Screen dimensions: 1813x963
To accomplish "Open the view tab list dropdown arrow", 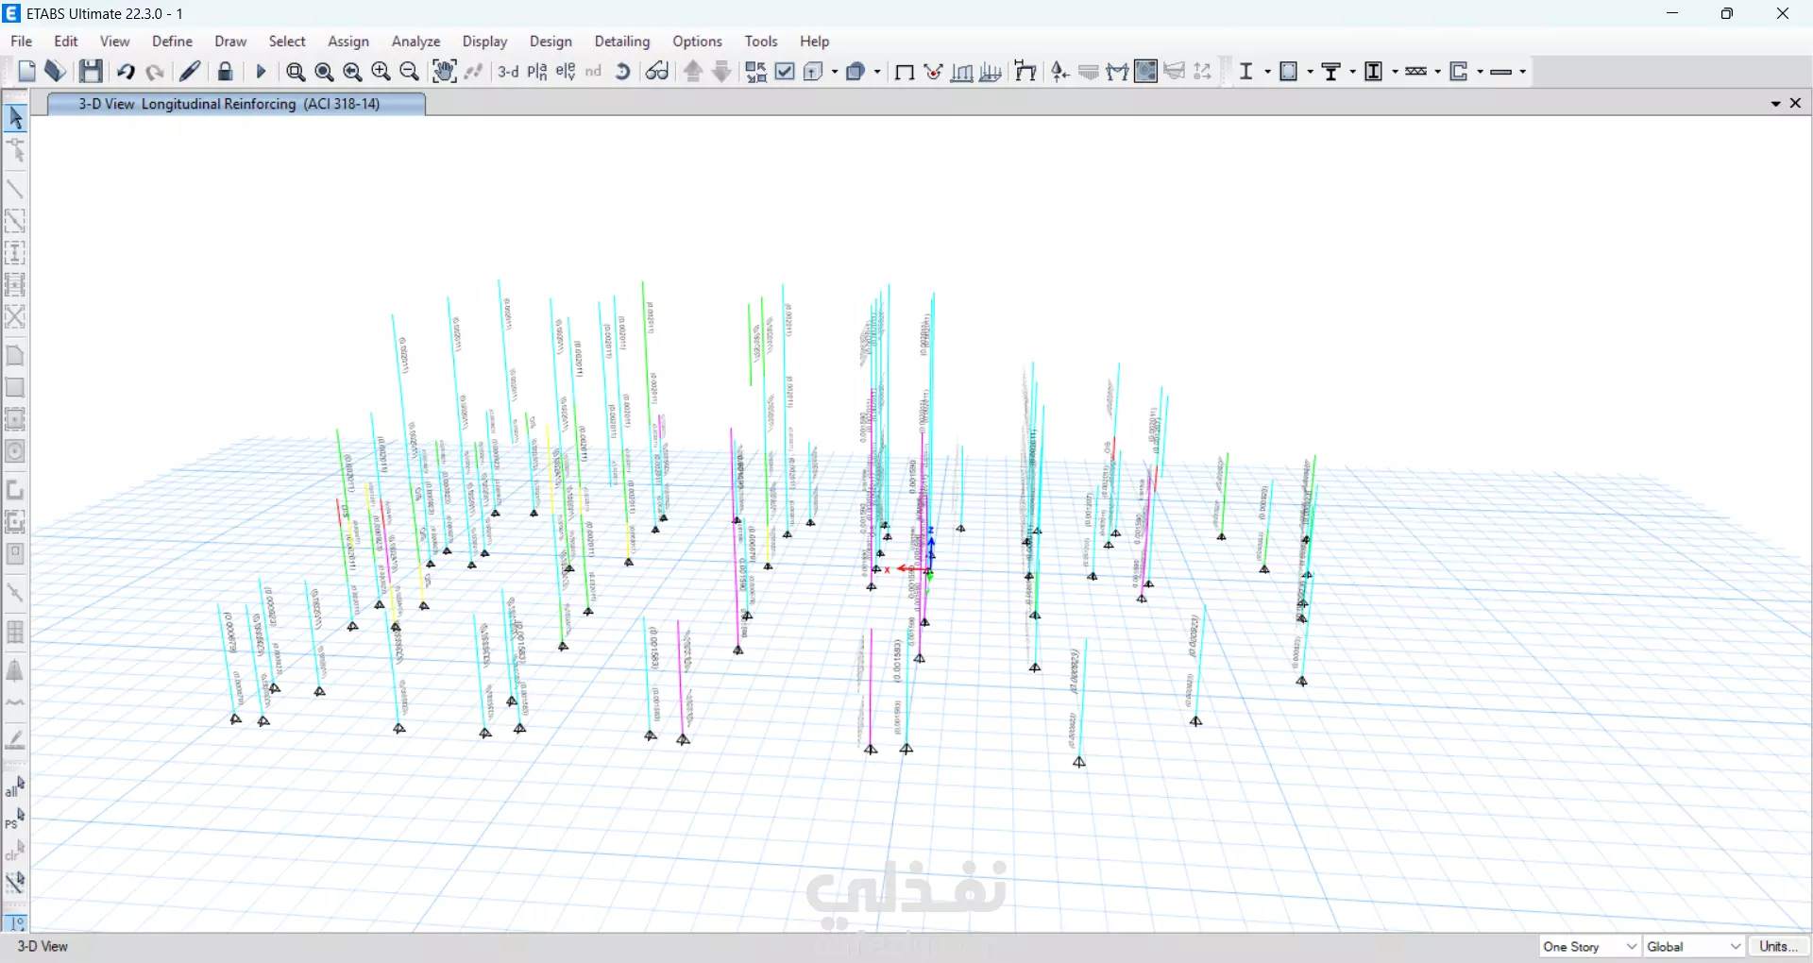I will click(x=1776, y=104).
